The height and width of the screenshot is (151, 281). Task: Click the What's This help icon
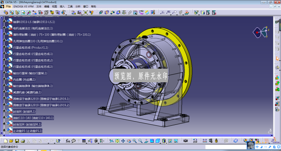click(x=58, y=141)
